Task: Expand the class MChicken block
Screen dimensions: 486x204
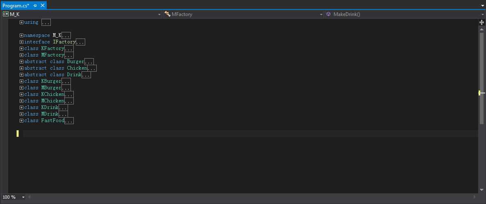Action: (x=21, y=101)
